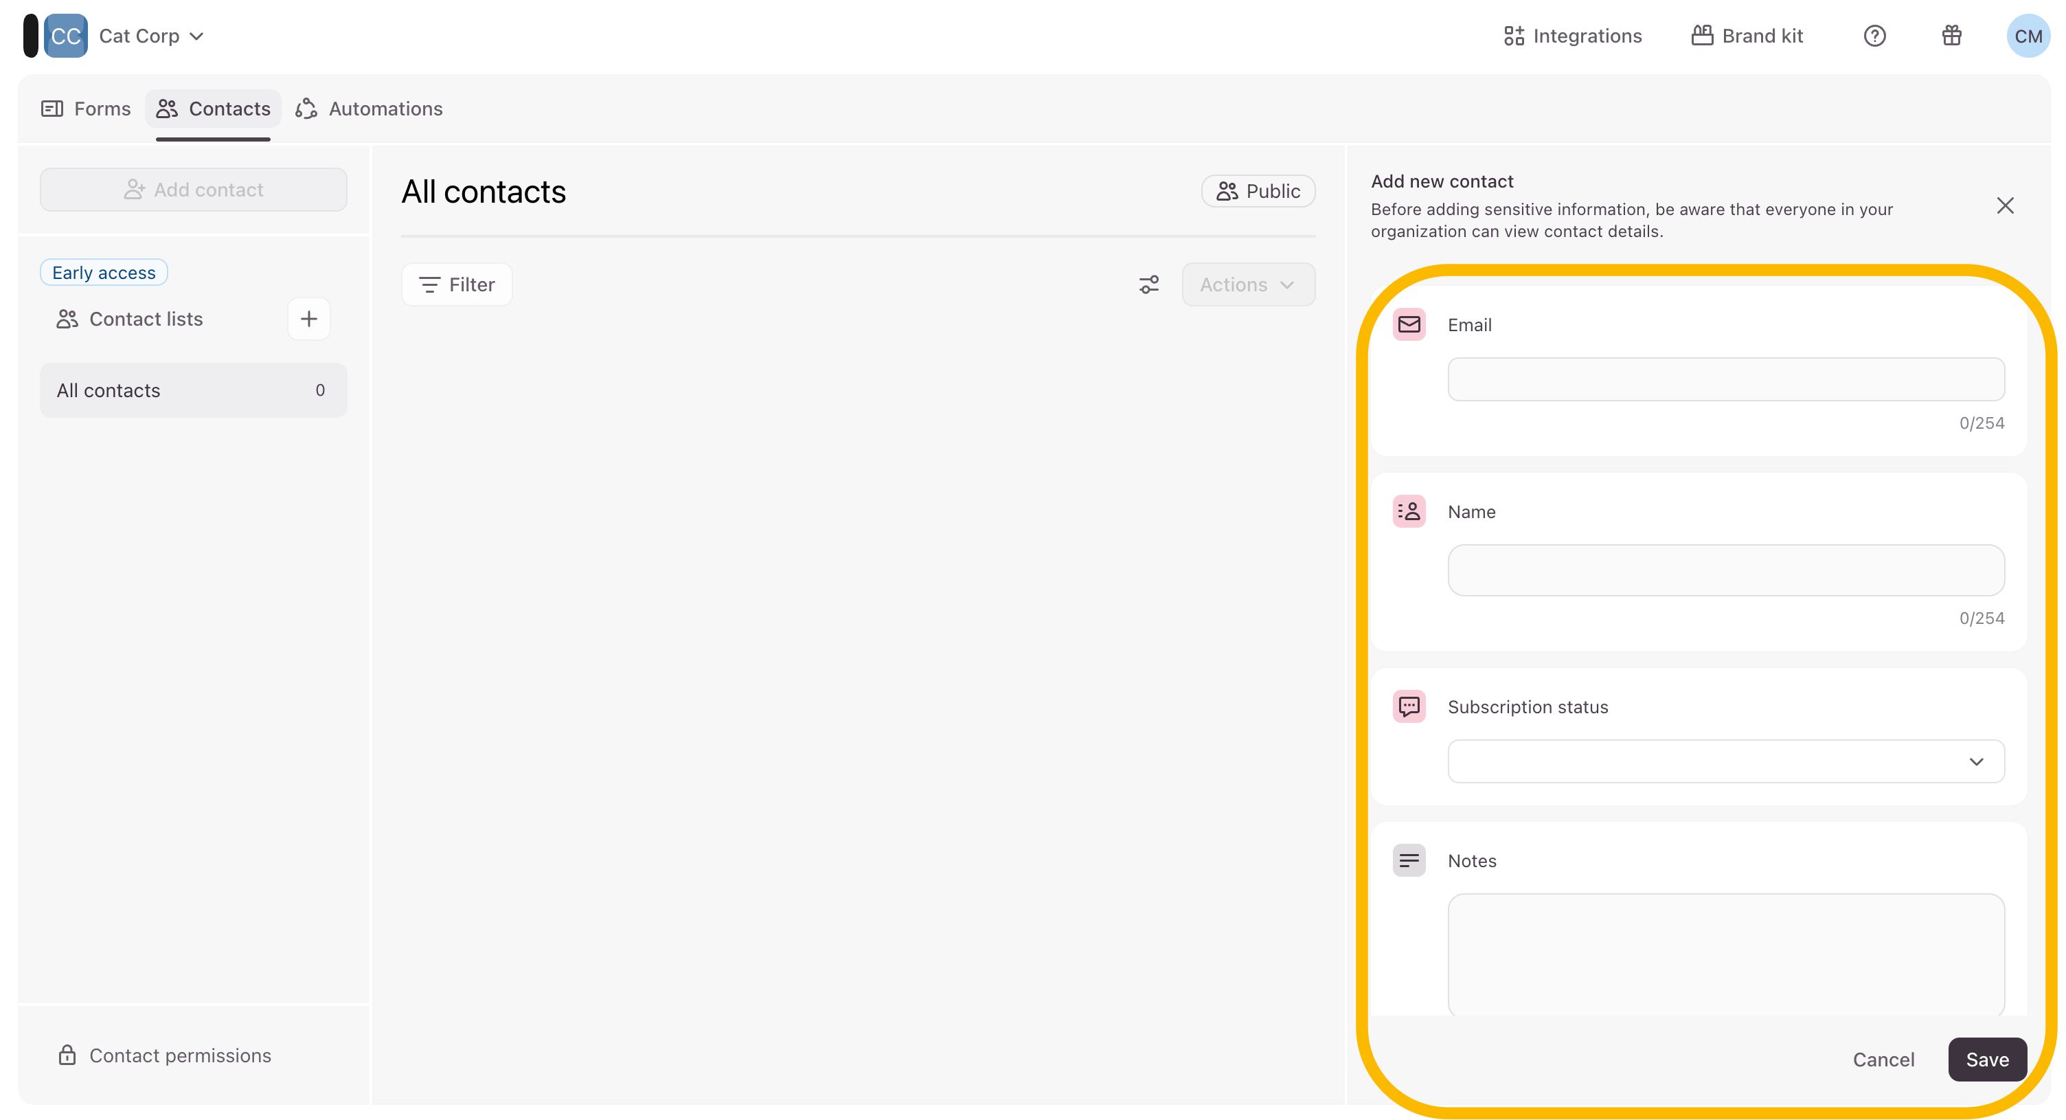The width and height of the screenshot is (2066, 1120).
Task: Click the Subscription status chat icon
Action: [x=1408, y=707]
